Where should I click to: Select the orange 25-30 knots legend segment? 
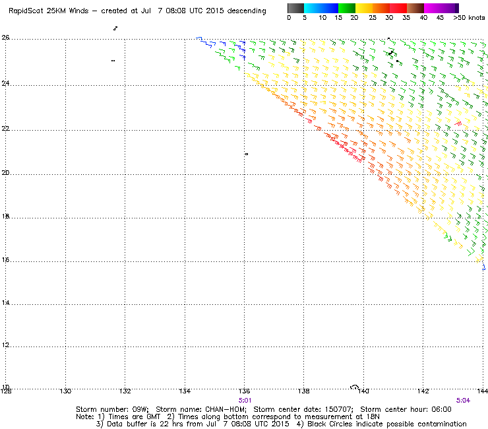pyautogui.click(x=381, y=8)
